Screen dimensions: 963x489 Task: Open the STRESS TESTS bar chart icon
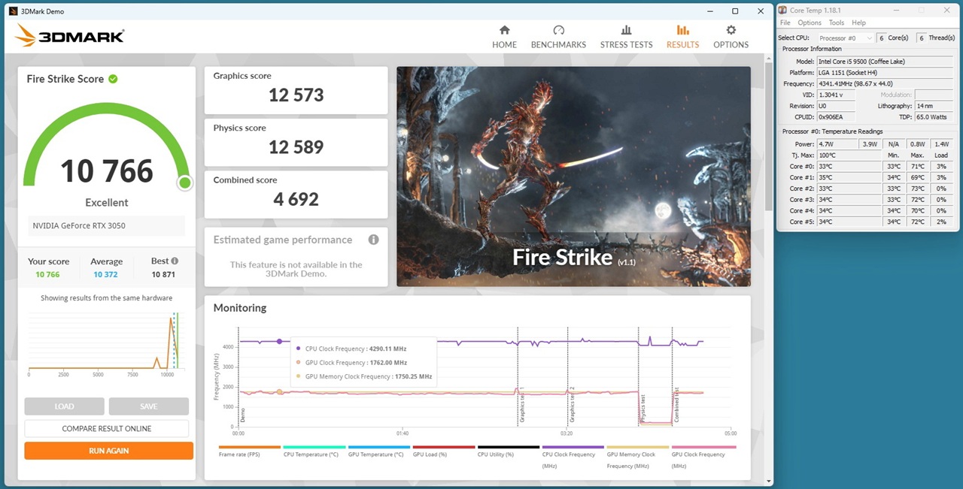[x=626, y=31]
